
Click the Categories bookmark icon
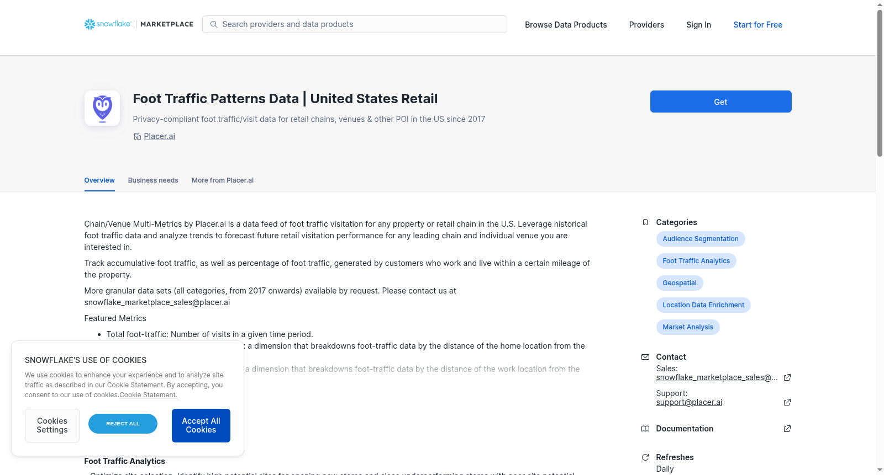tap(645, 222)
